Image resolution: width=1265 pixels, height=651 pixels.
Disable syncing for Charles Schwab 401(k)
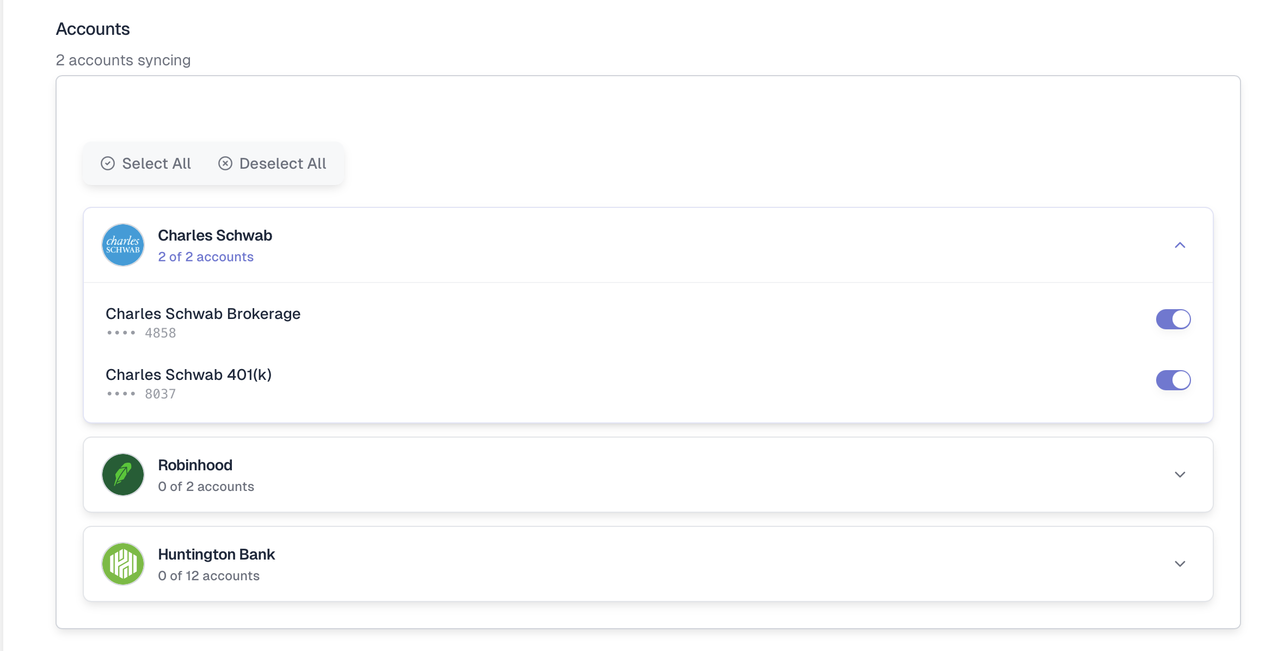pos(1174,380)
